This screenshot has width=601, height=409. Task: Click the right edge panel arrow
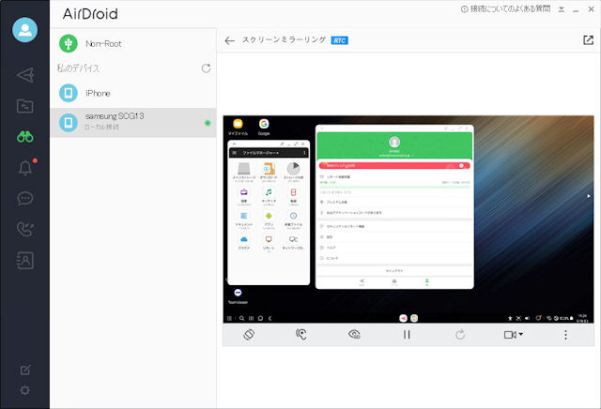pos(589,196)
